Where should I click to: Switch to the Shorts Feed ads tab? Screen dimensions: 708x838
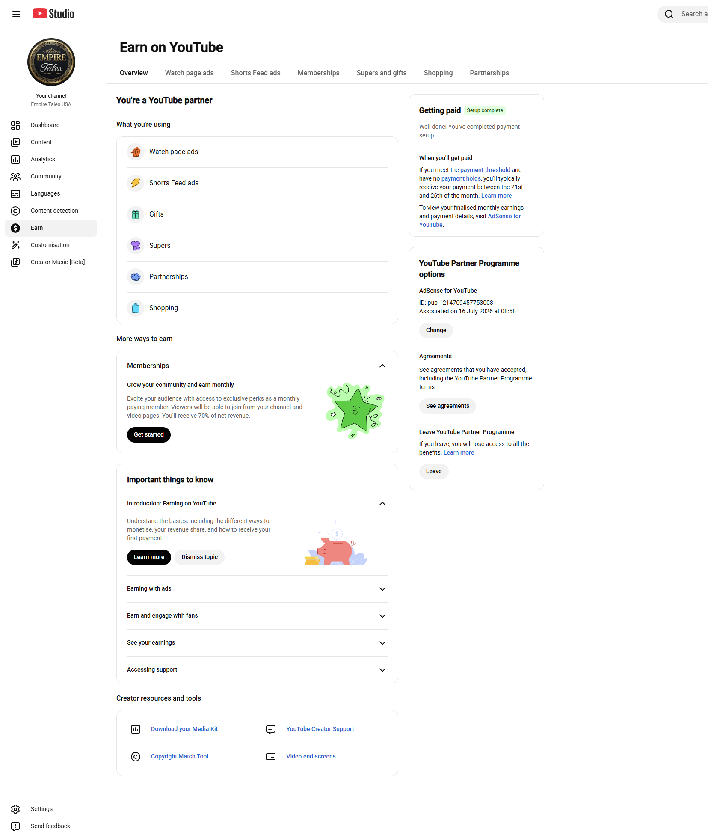click(256, 73)
